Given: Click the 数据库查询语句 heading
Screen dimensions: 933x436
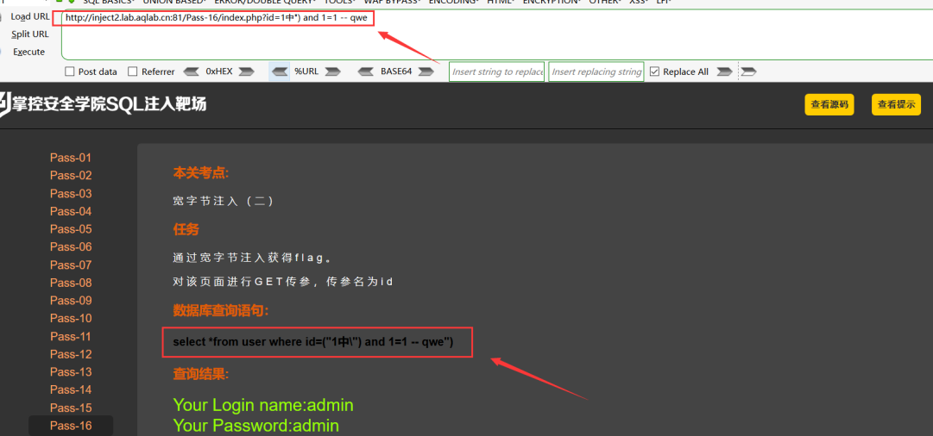Looking at the screenshot, I should coord(221,311).
